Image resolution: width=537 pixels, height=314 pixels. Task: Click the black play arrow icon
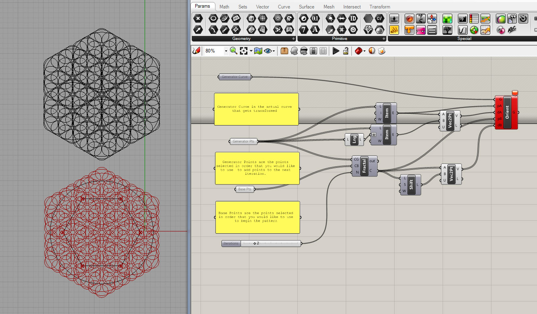pyautogui.click(x=336, y=51)
